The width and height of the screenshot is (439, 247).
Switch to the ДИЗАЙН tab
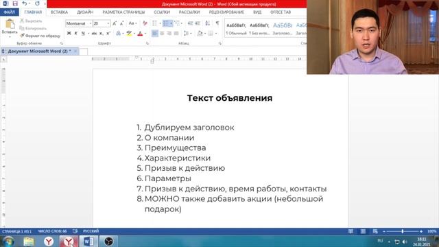85,12
